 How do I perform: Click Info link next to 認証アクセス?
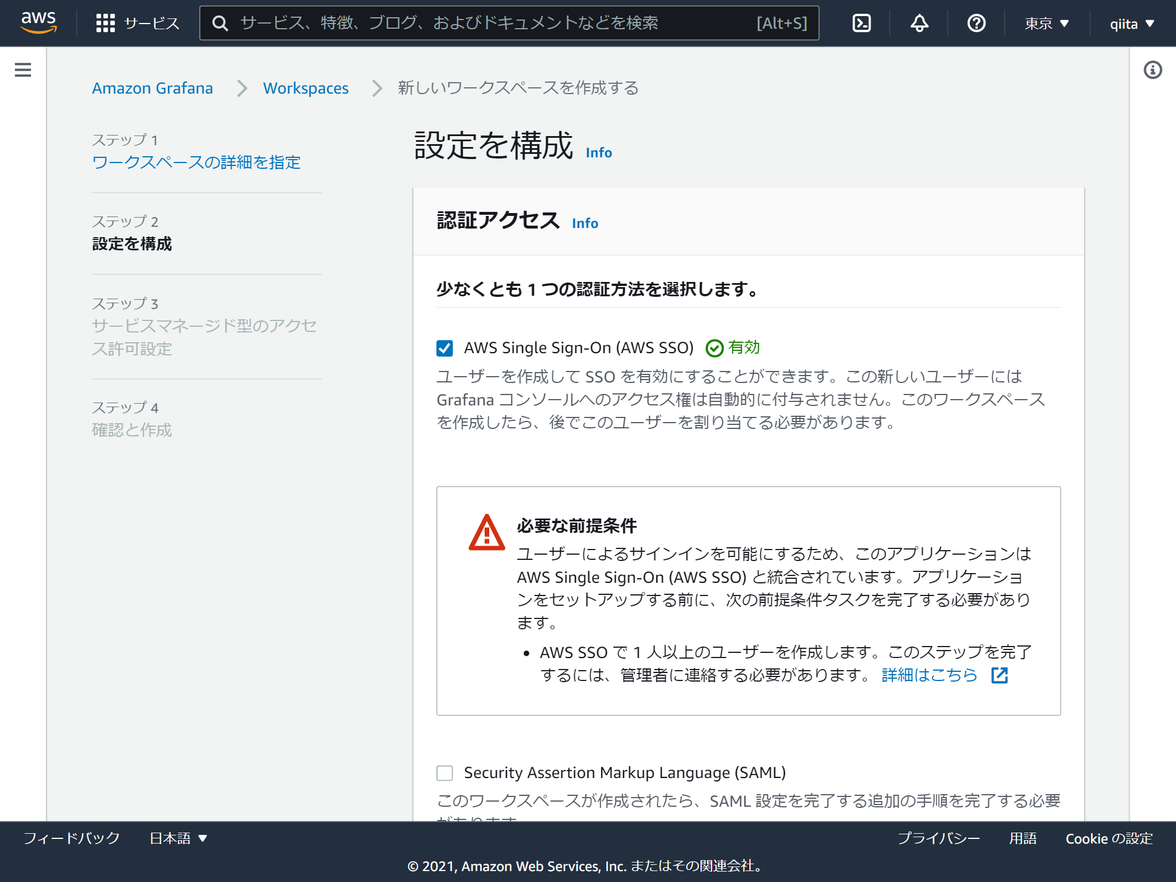point(585,223)
